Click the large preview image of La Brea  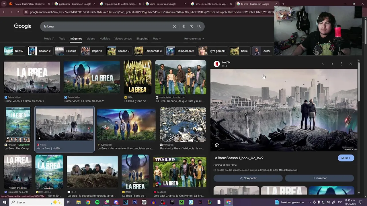[284, 110]
